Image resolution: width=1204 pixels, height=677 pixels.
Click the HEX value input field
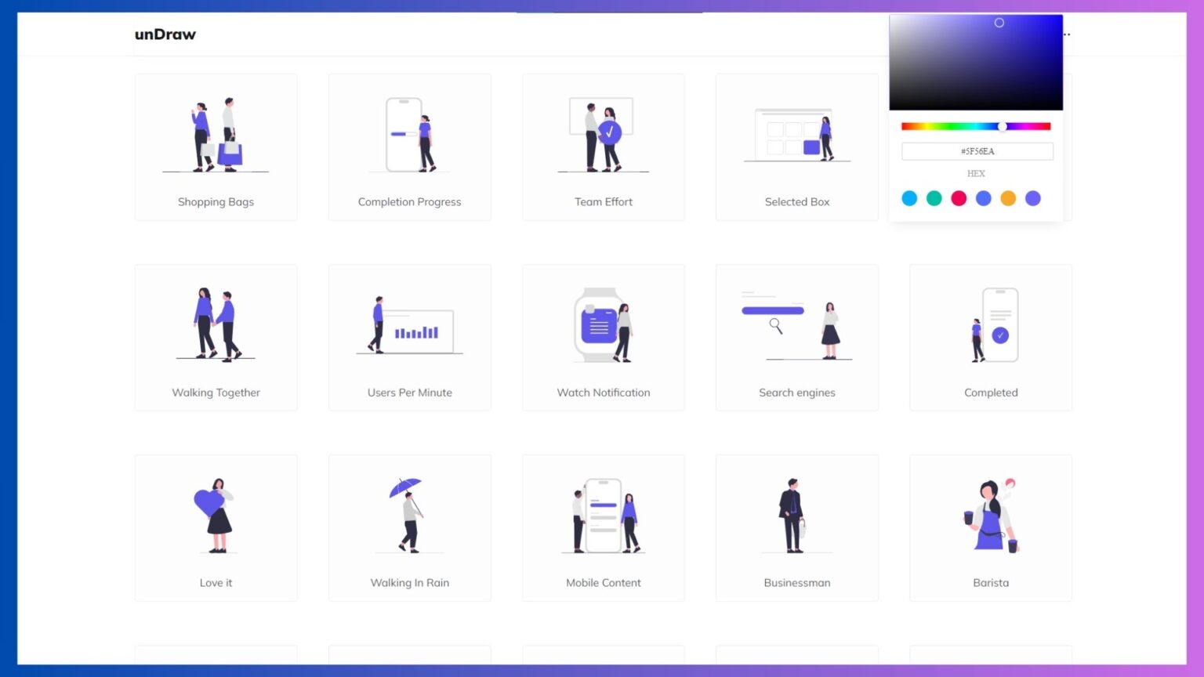point(977,151)
